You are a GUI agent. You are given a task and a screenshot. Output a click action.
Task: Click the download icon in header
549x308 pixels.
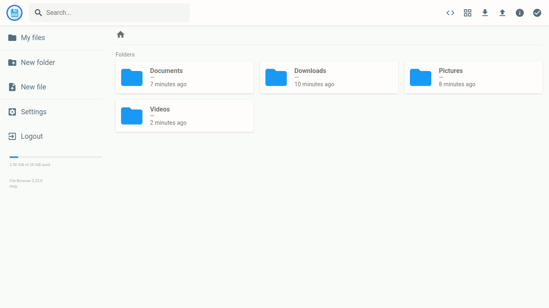[x=485, y=13]
